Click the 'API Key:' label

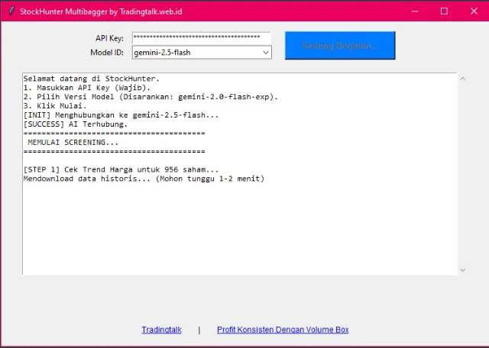(109, 38)
